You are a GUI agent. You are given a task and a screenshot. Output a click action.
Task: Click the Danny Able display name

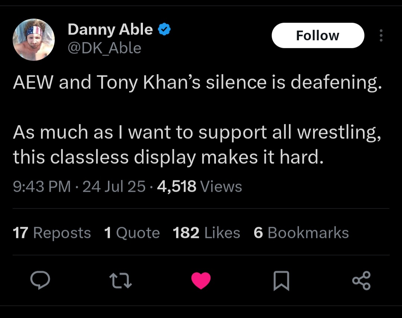[110, 29]
